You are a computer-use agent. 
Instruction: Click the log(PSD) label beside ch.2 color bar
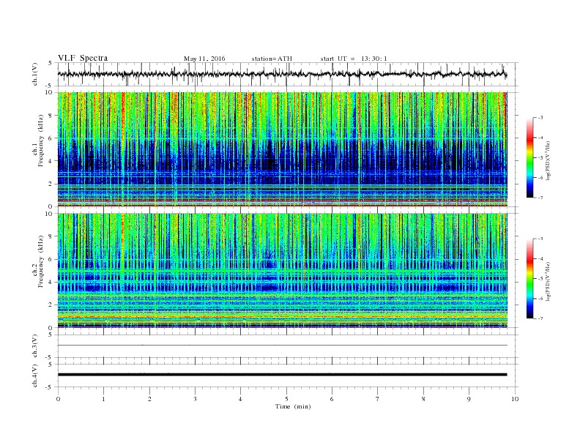pos(549,280)
